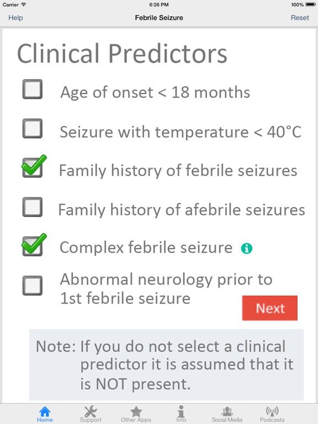Uncheck the Complex febrile seizure box
The image size is (318, 424).
[33, 245]
